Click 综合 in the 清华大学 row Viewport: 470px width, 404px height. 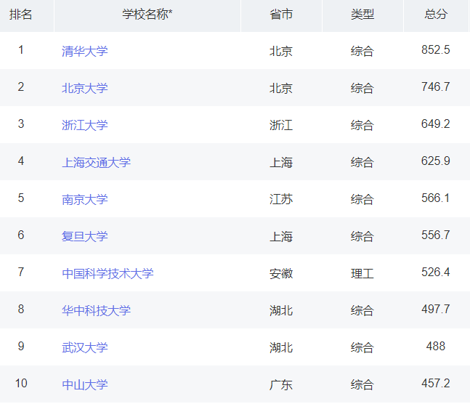[x=362, y=51]
